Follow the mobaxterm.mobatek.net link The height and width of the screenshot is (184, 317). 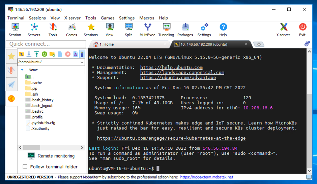tap(207, 177)
